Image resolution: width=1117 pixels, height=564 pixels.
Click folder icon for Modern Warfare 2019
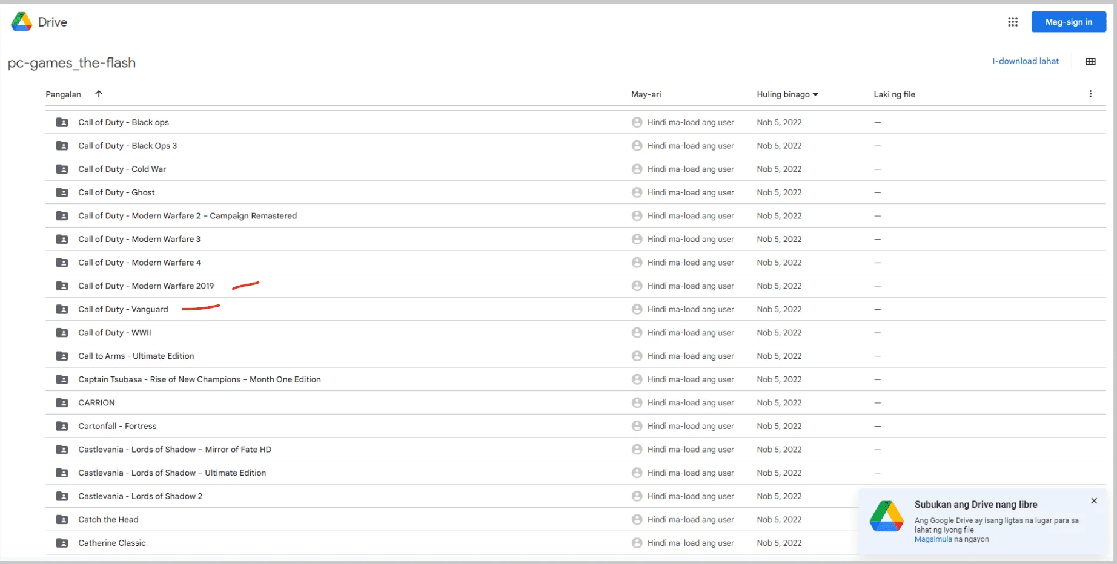62,286
